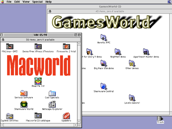
Task: Click scroll down arrow in MW 05/99 window
Action: 79,121
